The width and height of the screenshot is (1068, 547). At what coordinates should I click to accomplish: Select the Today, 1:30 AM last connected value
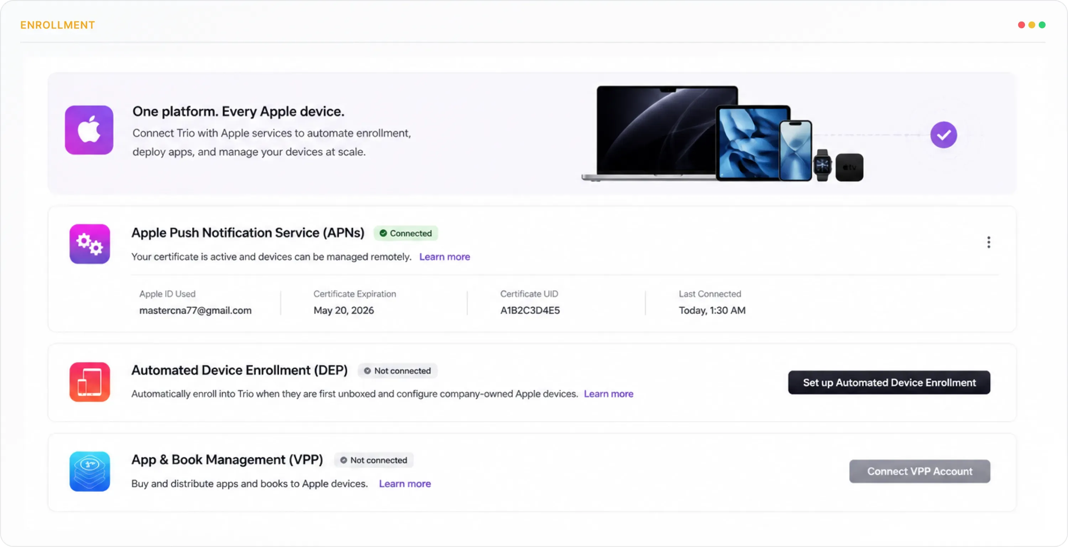(x=712, y=310)
